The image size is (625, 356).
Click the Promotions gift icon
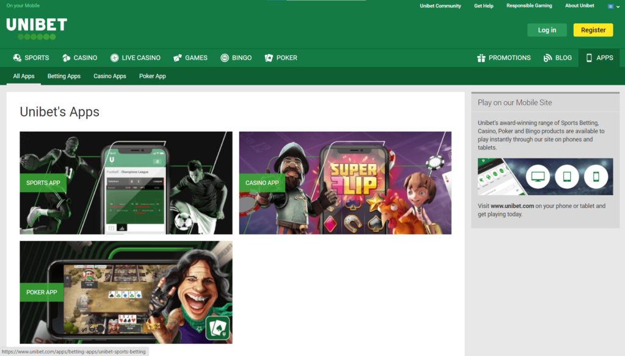pyautogui.click(x=481, y=58)
